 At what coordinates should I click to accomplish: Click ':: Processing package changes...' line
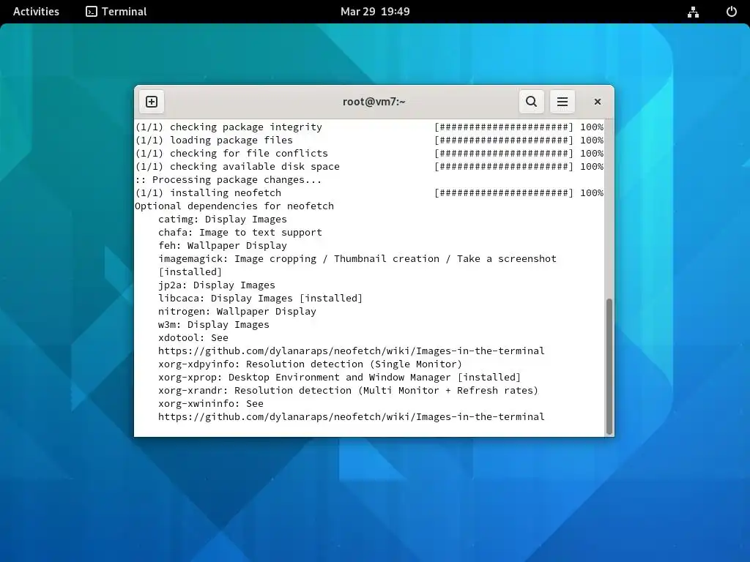click(229, 180)
